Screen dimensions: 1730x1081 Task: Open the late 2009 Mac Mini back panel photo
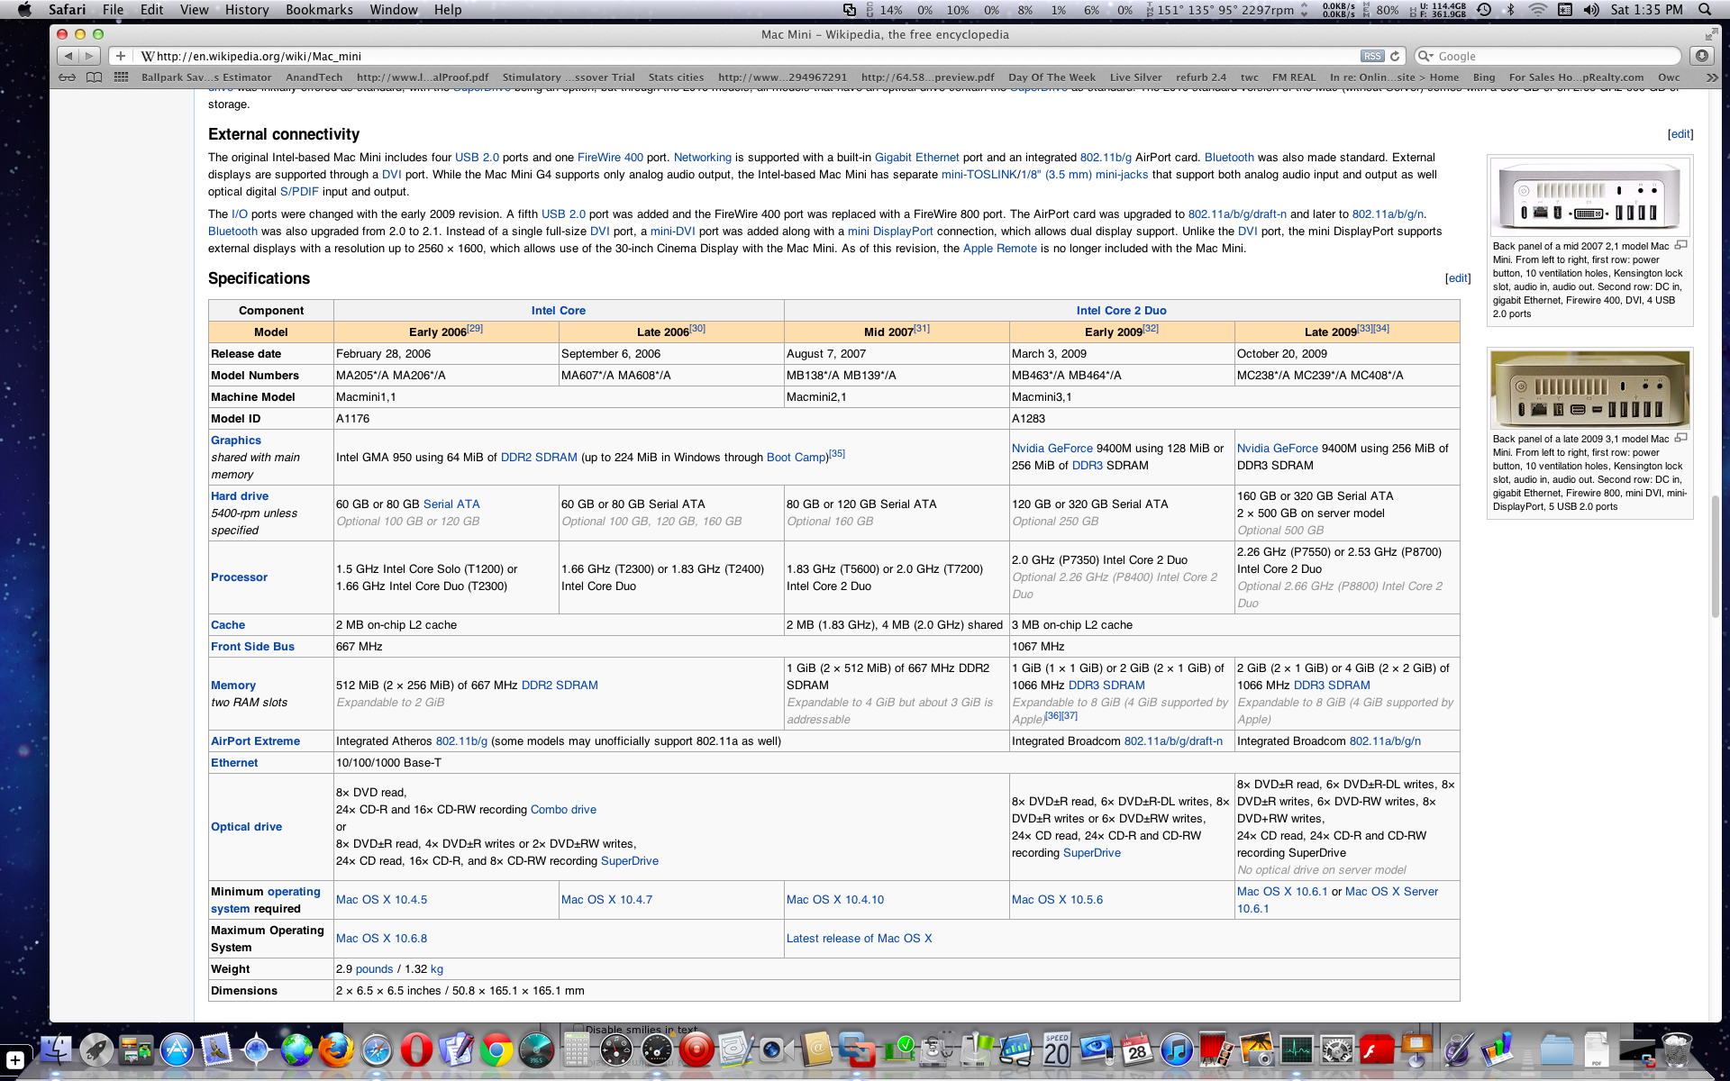pyautogui.click(x=1589, y=389)
